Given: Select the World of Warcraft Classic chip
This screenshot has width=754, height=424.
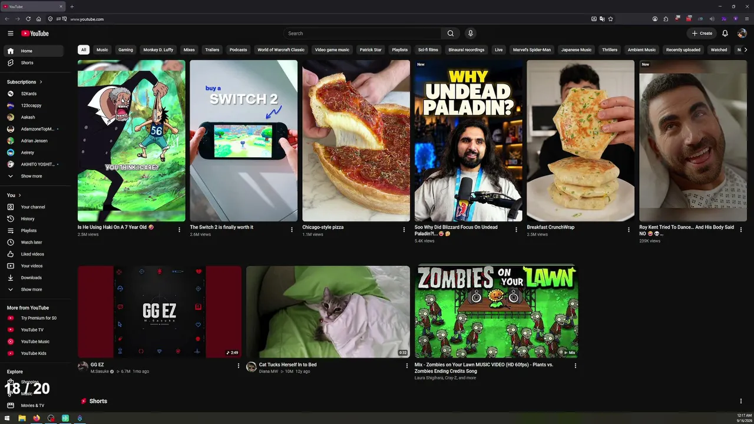Looking at the screenshot, I should point(281,50).
